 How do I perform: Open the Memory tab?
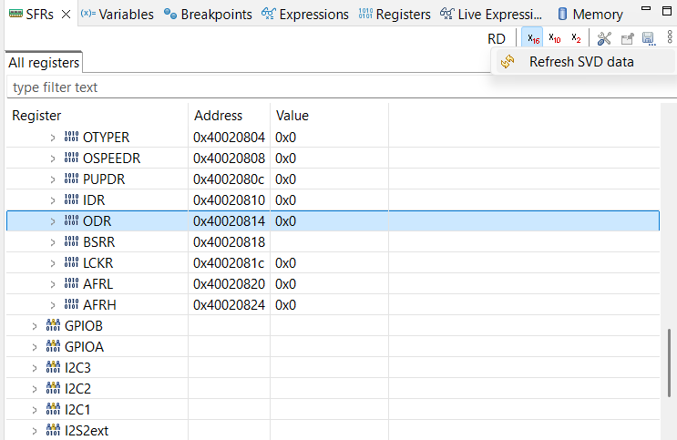coord(590,15)
